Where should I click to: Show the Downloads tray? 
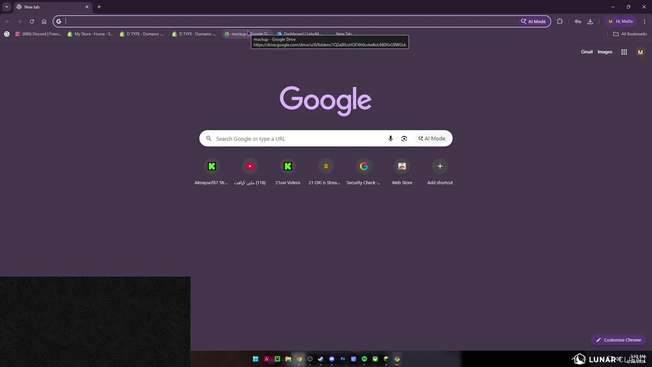[x=590, y=21]
